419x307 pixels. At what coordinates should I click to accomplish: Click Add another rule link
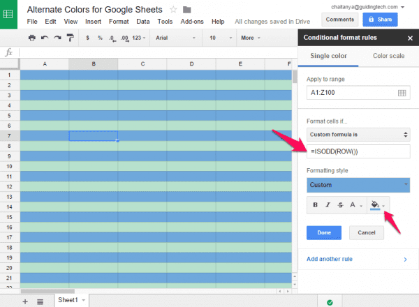click(x=330, y=259)
